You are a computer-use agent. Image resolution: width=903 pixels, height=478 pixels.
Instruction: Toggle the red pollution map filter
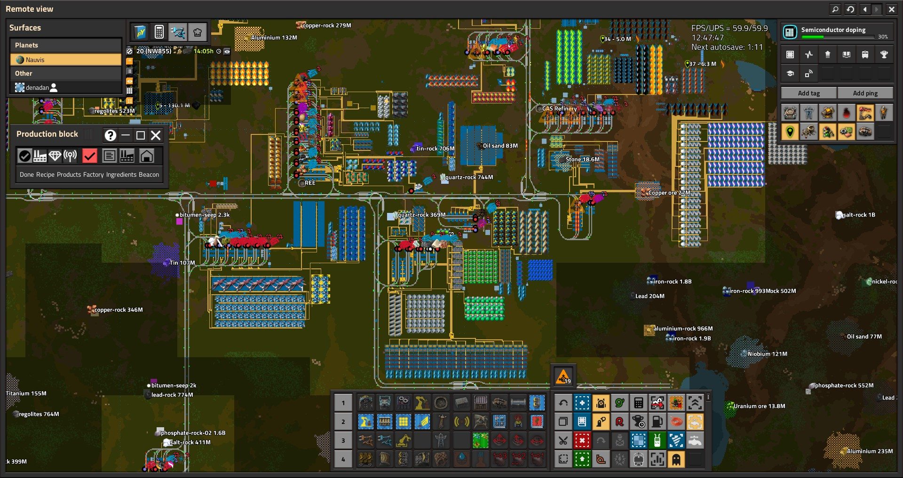[x=847, y=113]
